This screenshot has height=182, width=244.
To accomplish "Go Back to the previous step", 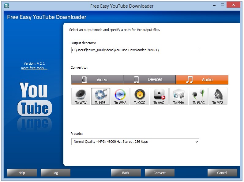I will click(126, 173).
